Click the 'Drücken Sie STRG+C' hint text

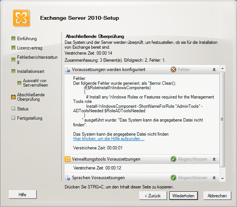coord(119,187)
